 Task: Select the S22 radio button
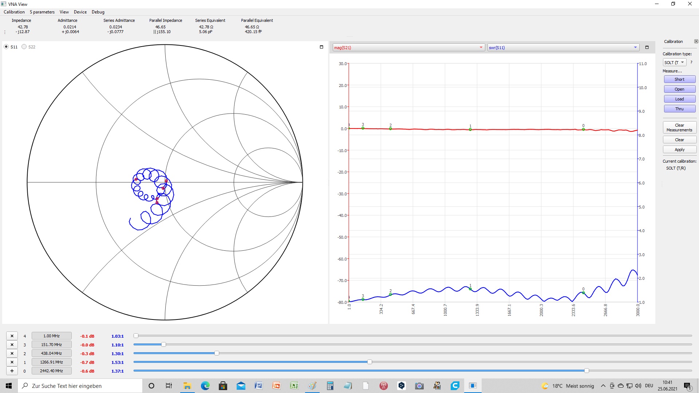(24, 47)
